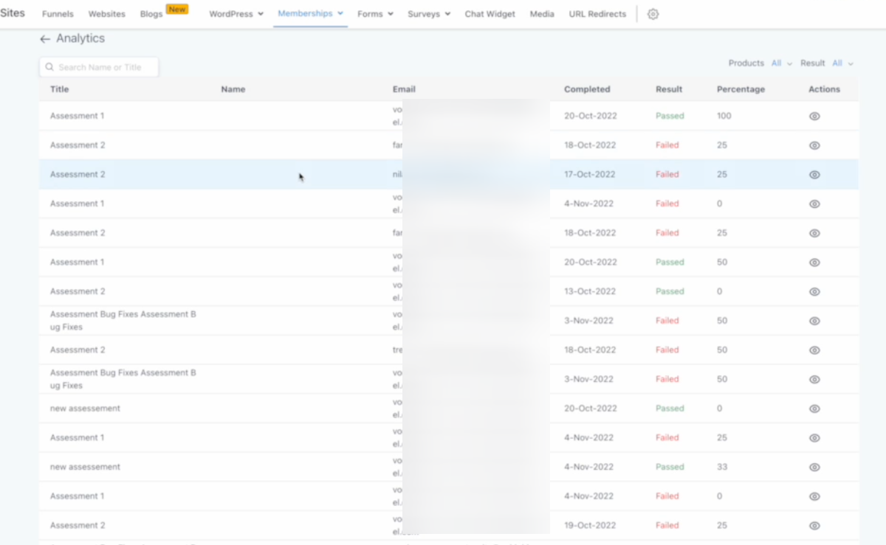View details of the 17-Oct-2022 Assessment 2 attempt
Screen dimensions: 886x545
click(x=814, y=175)
